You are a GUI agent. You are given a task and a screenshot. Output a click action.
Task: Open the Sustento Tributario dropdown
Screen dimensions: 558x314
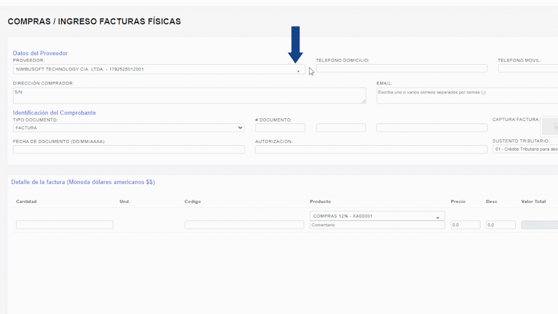pos(525,149)
